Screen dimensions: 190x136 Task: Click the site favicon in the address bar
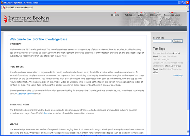pyautogui.click(x=3, y=7)
